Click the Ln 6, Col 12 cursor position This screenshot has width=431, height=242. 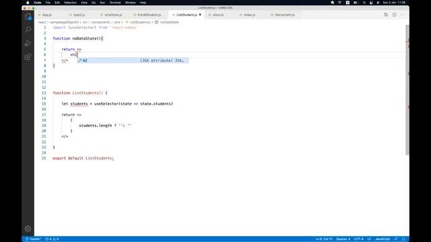pyautogui.click(x=324, y=239)
